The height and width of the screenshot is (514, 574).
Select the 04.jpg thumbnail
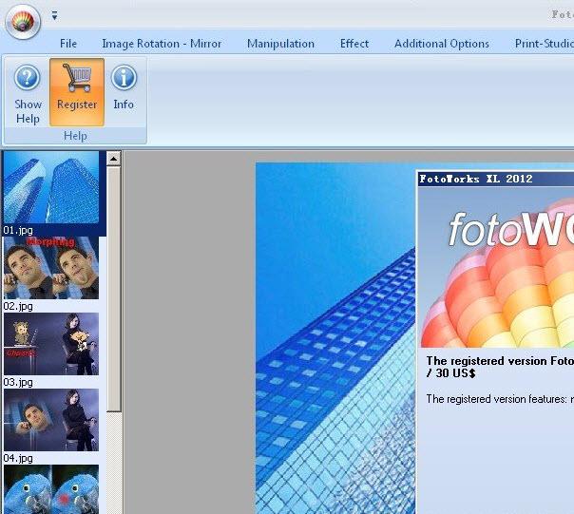click(51, 420)
